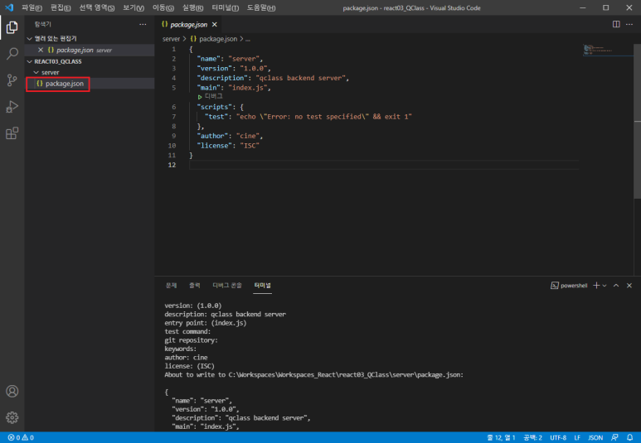Collapse the Open Editors section

[x=29, y=38]
